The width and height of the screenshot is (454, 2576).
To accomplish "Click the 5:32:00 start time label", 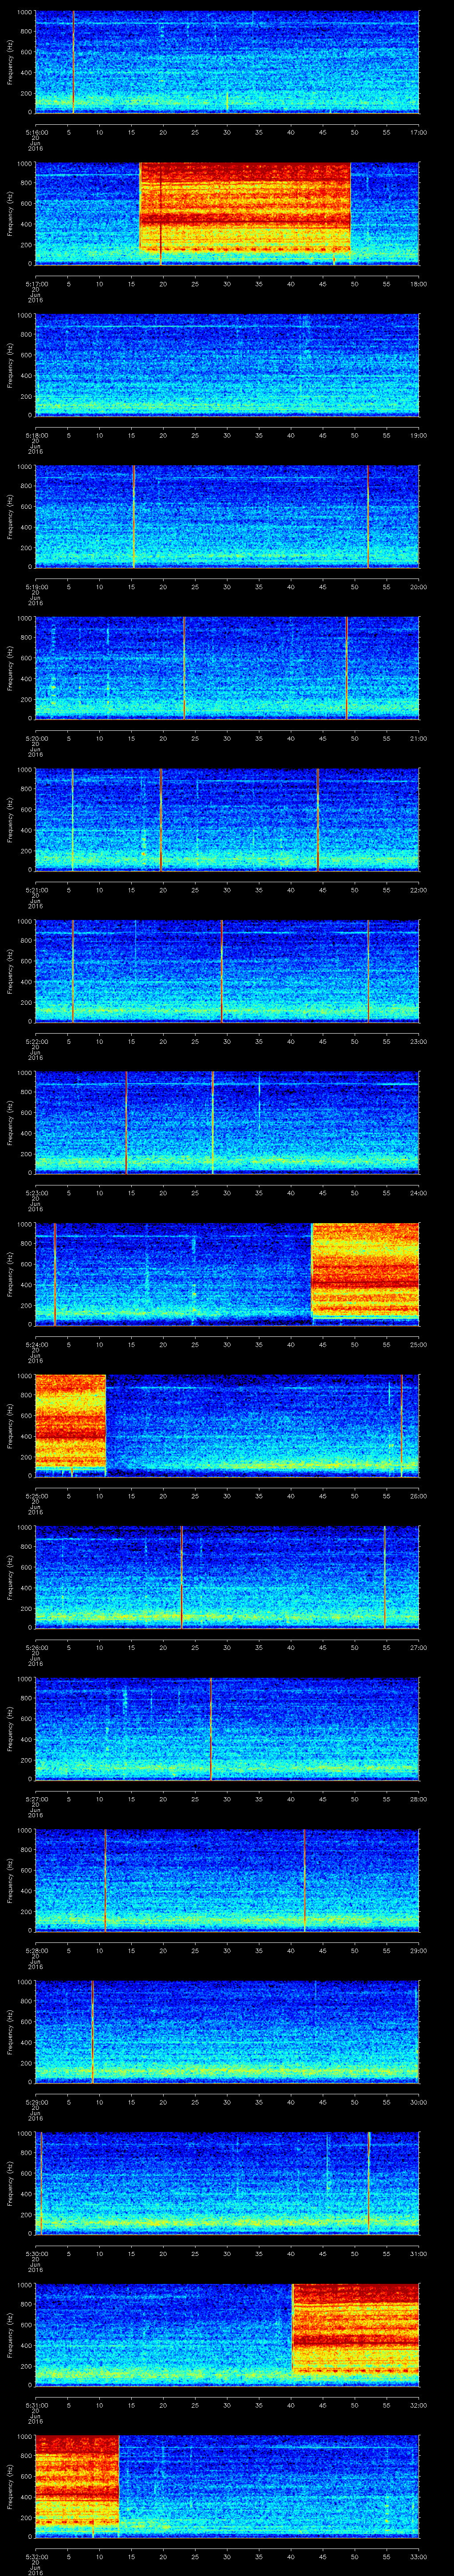I will tap(36, 2556).
